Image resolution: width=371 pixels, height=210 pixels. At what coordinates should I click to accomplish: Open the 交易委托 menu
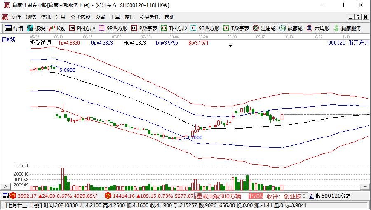150,17
